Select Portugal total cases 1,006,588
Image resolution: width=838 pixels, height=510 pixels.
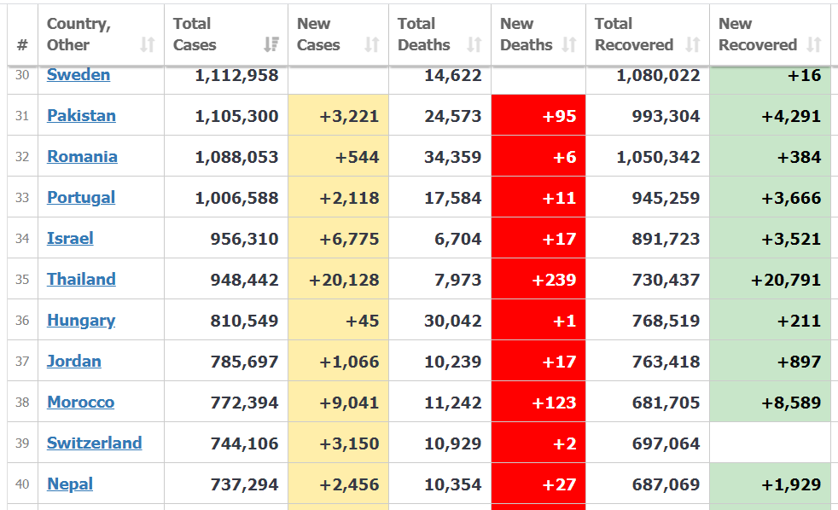tap(236, 198)
